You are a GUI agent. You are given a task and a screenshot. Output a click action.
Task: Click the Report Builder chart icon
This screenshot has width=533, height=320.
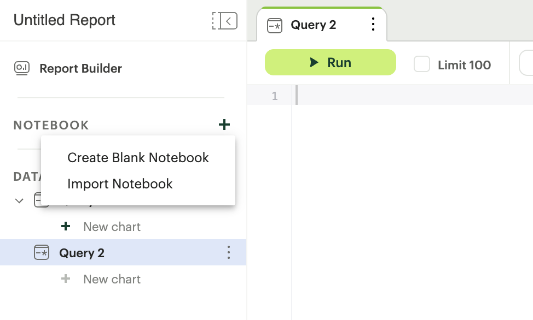[22, 69]
